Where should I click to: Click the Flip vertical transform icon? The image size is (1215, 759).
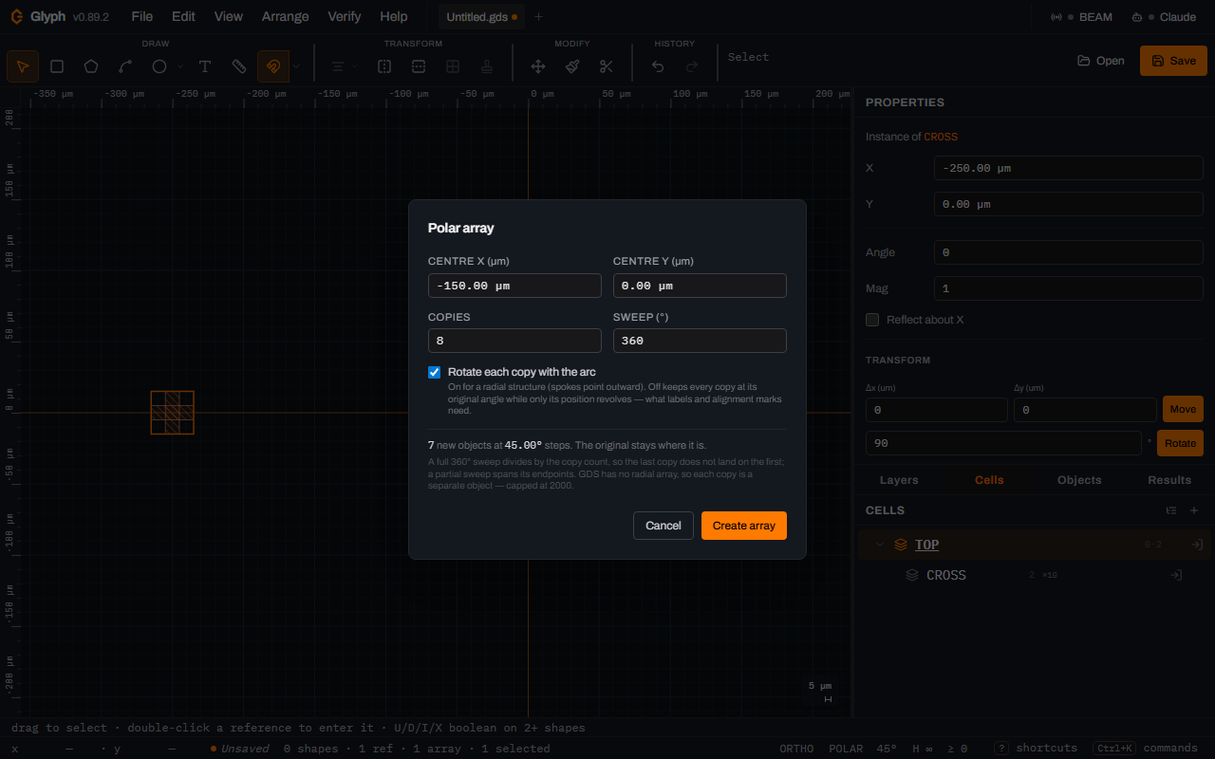[419, 66]
